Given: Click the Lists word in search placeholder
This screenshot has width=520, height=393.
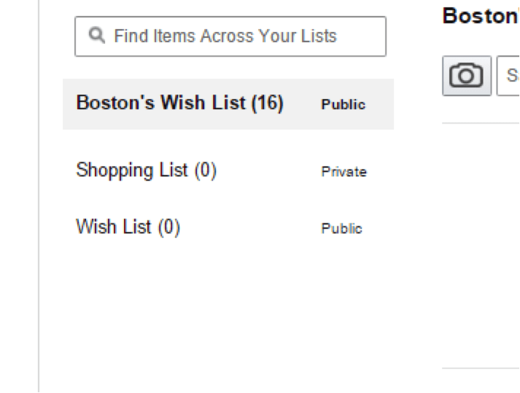Looking at the screenshot, I should point(319,36).
